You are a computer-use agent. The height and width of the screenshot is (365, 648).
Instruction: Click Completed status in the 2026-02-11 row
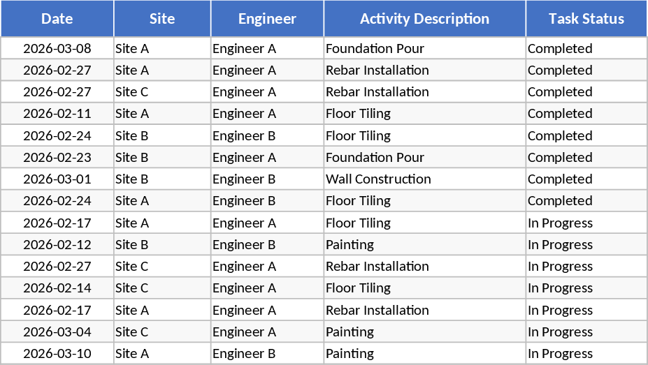(x=560, y=113)
